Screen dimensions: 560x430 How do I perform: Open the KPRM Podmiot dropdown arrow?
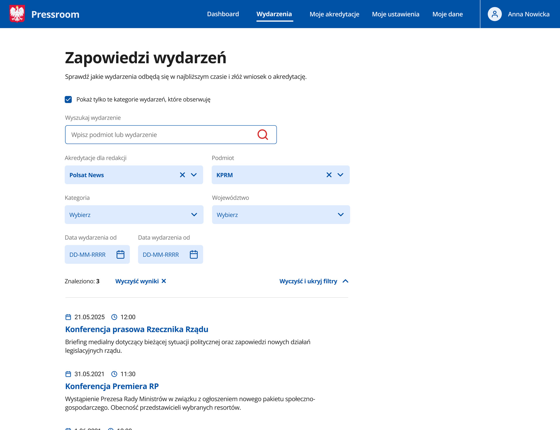[x=340, y=175]
